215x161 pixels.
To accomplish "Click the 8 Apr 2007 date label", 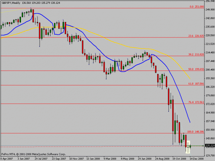I will coord(7,159).
